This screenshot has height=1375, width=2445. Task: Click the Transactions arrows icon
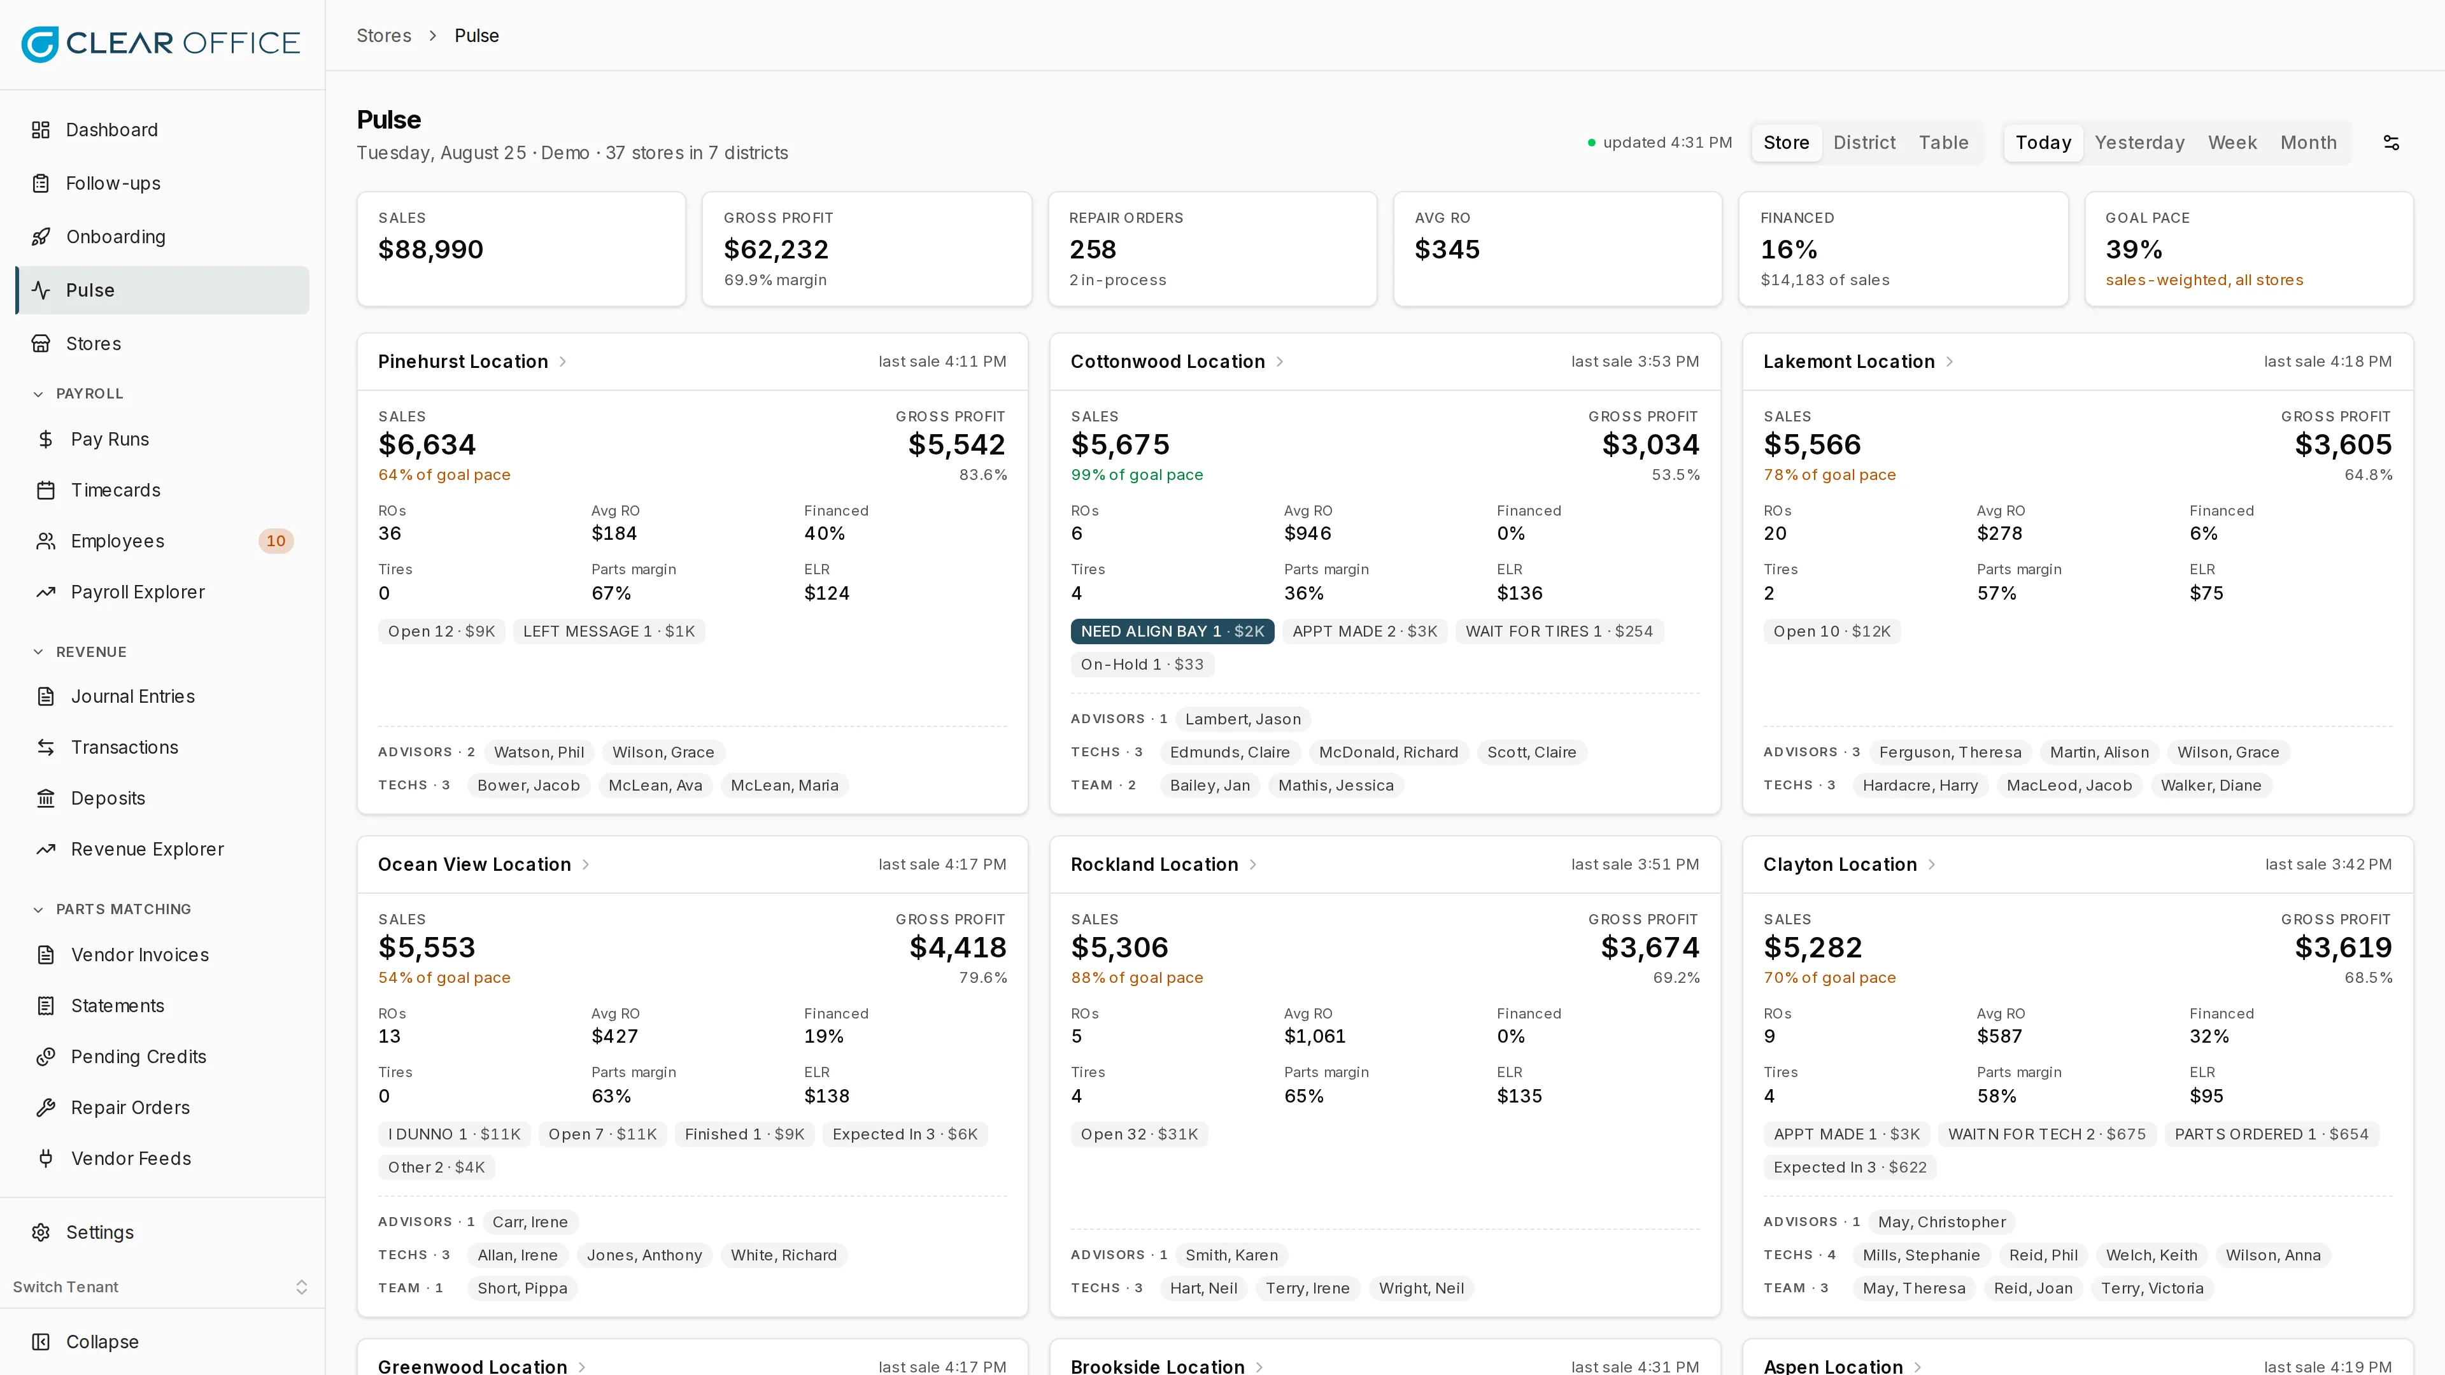(46, 748)
